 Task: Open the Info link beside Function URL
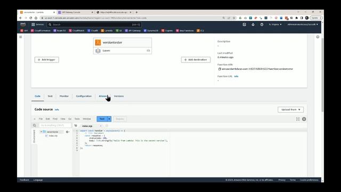click(236, 76)
